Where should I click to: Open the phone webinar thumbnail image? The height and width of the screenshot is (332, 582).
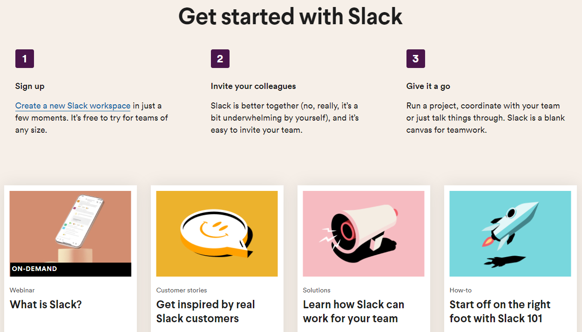point(70,227)
